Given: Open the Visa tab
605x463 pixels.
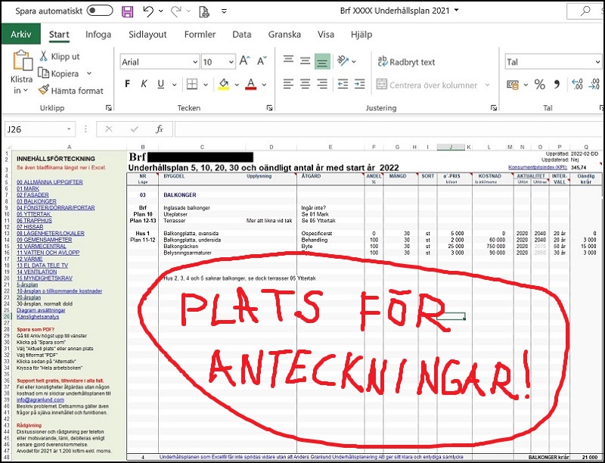Looking at the screenshot, I should (326, 34).
